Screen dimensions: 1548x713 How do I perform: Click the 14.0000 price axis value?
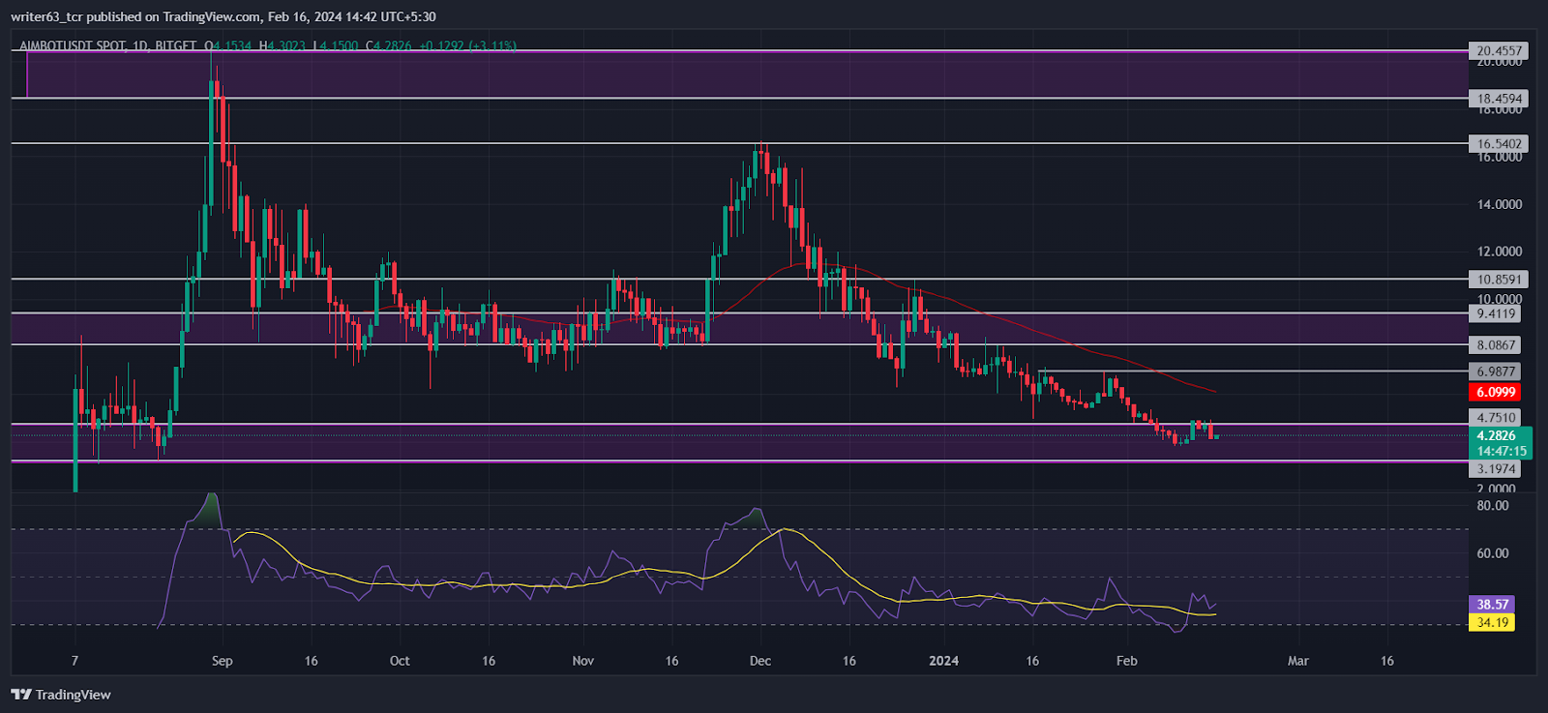[x=1500, y=204]
